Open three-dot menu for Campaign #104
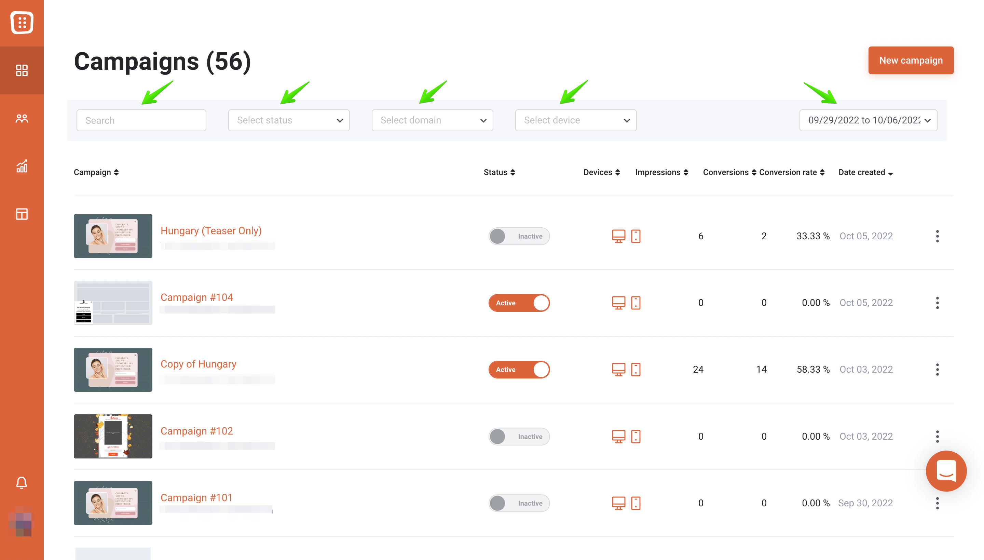The image size is (984, 560). pos(937,303)
